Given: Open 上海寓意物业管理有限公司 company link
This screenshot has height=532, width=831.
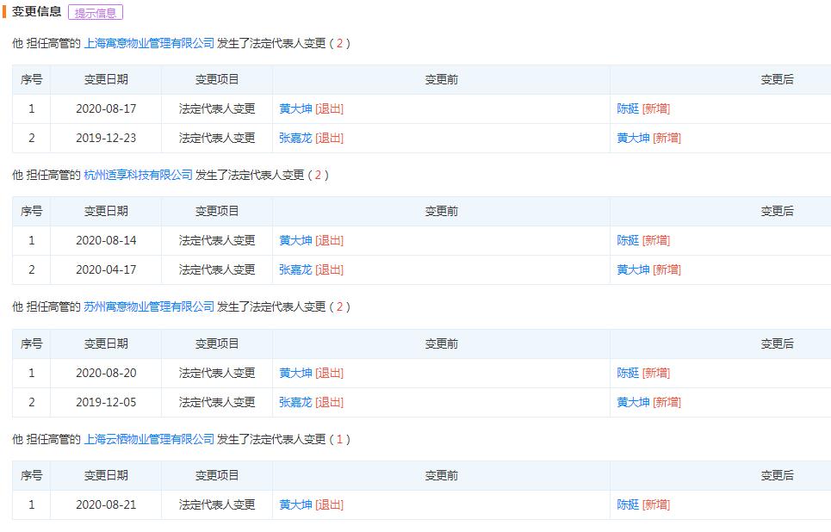Looking at the screenshot, I should tap(149, 43).
